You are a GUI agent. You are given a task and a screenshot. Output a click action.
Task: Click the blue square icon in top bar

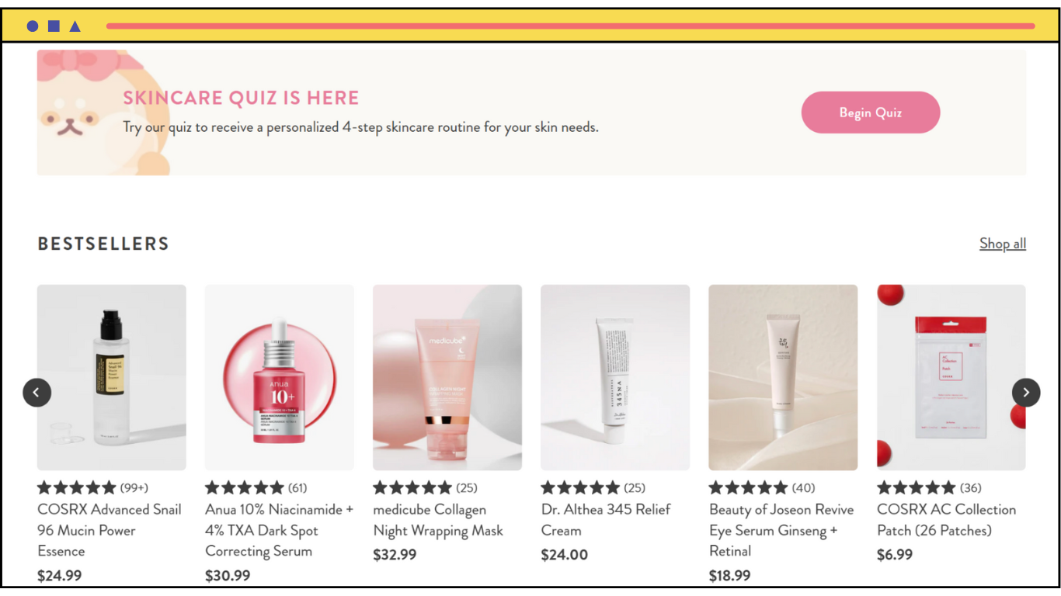click(x=54, y=26)
